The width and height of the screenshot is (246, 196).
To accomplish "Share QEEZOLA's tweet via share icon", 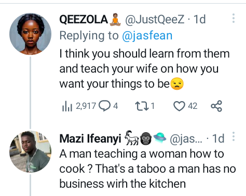I will 216,106.
